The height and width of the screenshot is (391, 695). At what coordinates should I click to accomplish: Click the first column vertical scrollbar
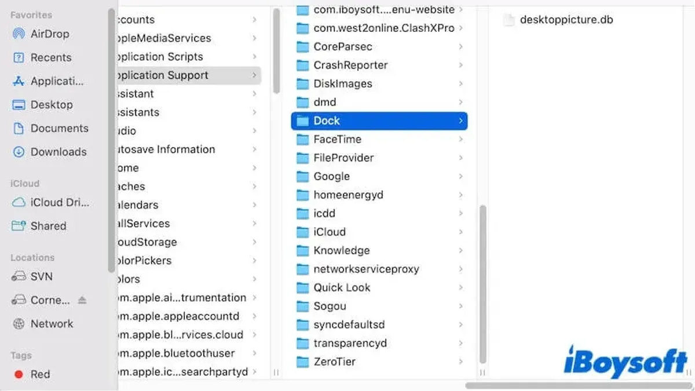click(276, 51)
